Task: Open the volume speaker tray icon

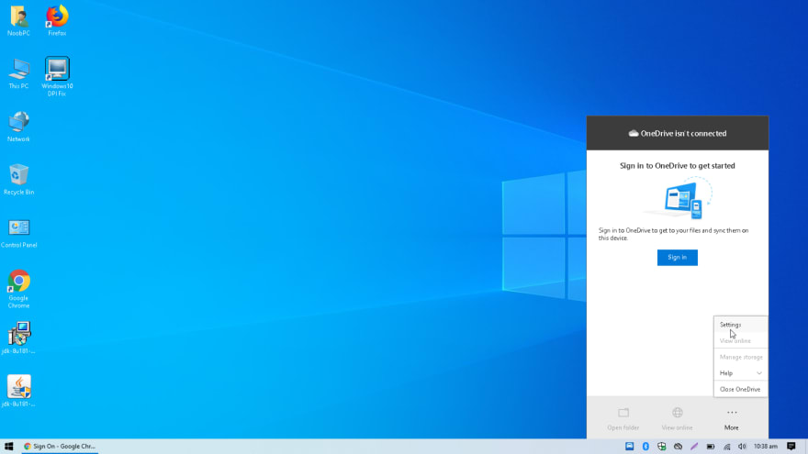Action: (742, 447)
